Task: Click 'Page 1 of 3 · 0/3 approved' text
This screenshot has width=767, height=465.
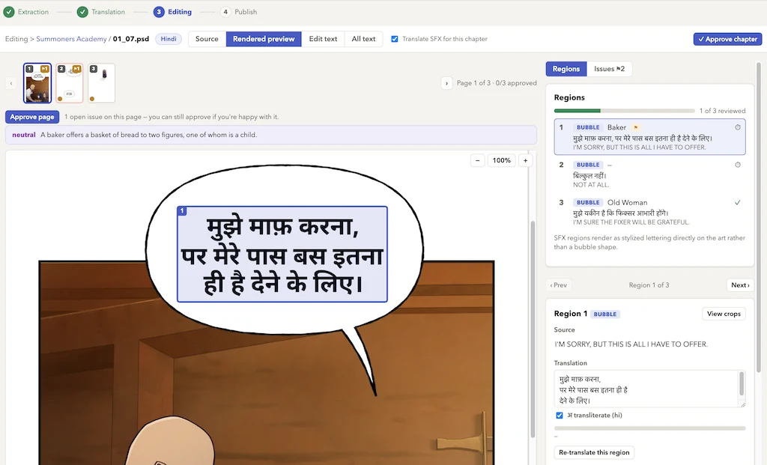Action: (497, 83)
